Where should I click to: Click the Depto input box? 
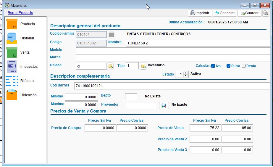click(x=131, y=97)
